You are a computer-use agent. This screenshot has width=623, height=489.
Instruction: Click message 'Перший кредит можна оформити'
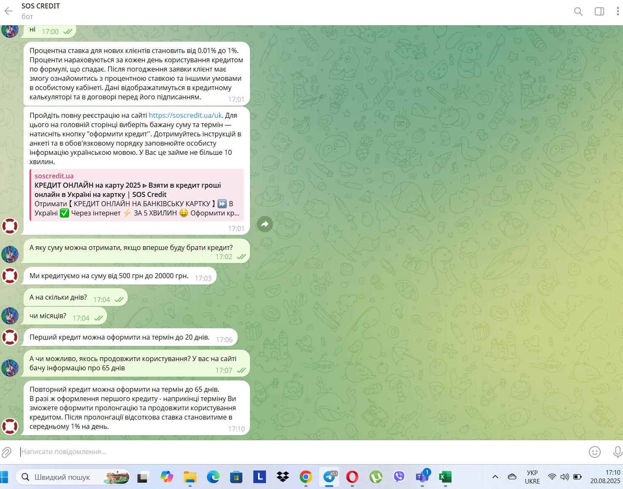coord(130,338)
